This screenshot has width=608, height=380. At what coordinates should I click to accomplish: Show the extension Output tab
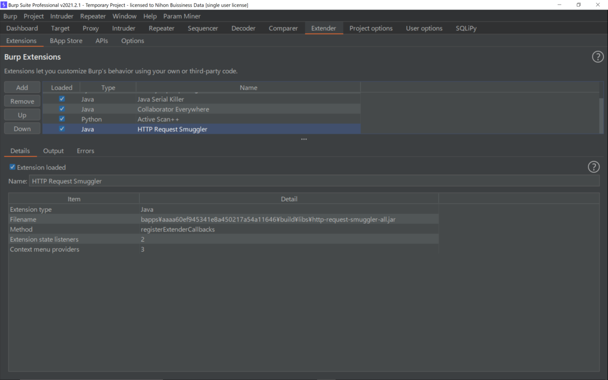53,151
